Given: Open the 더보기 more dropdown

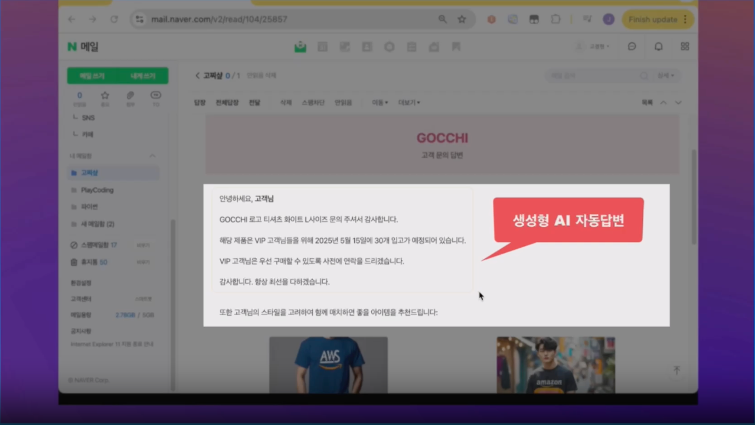Looking at the screenshot, I should (x=409, y=103).
